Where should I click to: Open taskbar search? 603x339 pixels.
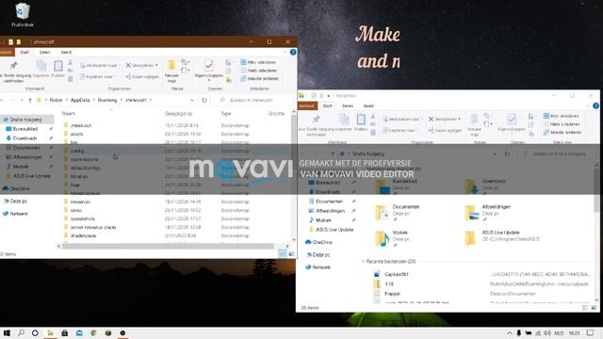21,332
